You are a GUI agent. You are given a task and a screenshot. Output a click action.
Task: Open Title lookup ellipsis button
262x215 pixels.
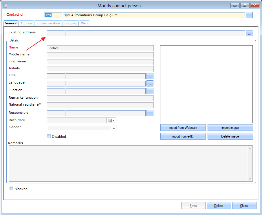click(150, 76)
